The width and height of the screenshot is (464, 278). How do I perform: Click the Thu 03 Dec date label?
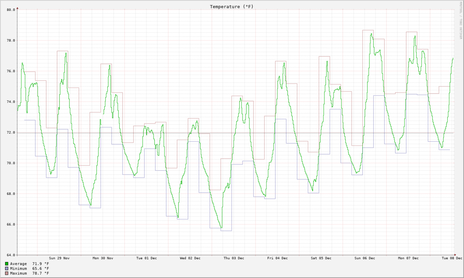234,258
